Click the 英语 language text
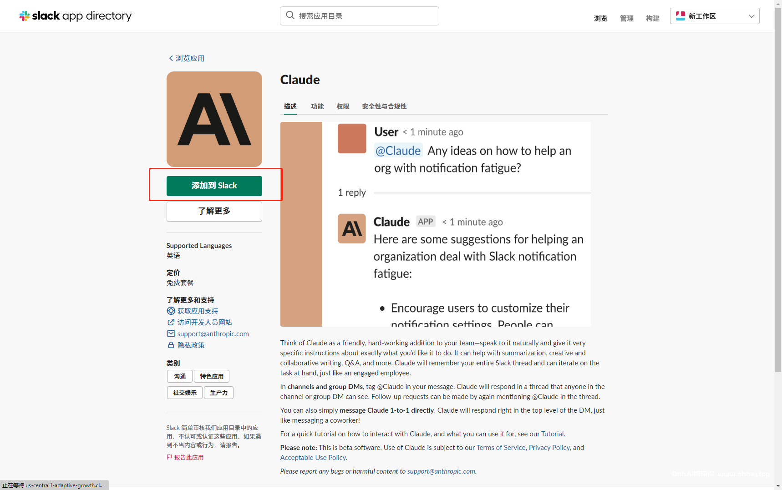 click(173, 256)
